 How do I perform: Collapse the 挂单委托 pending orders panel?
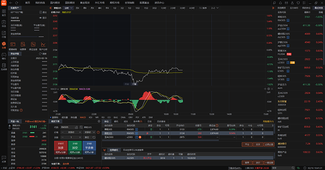[104, 150]
